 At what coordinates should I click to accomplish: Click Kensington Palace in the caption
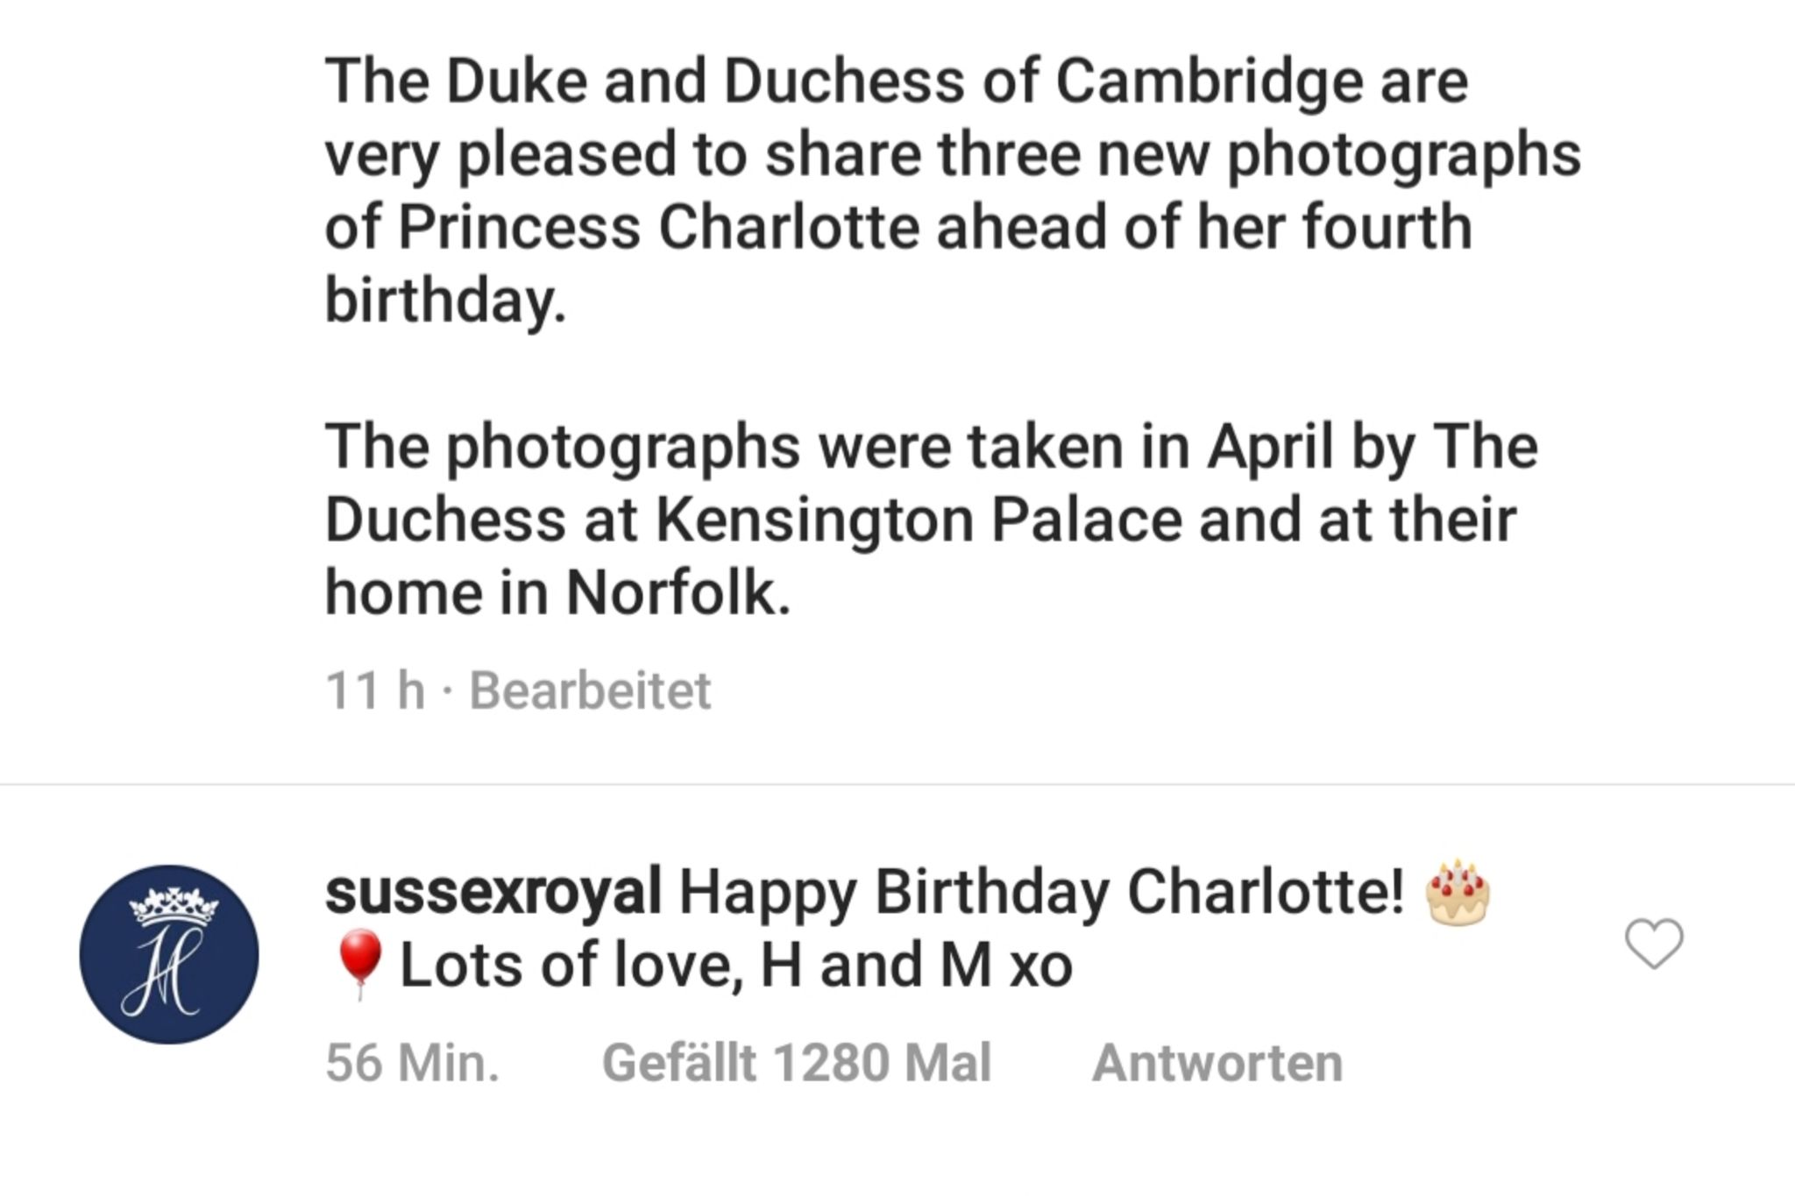[918, 520]
